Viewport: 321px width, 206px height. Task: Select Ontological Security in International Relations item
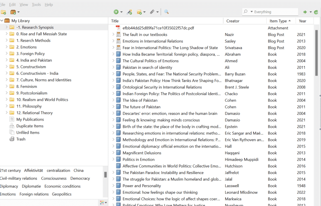[162, 87]
